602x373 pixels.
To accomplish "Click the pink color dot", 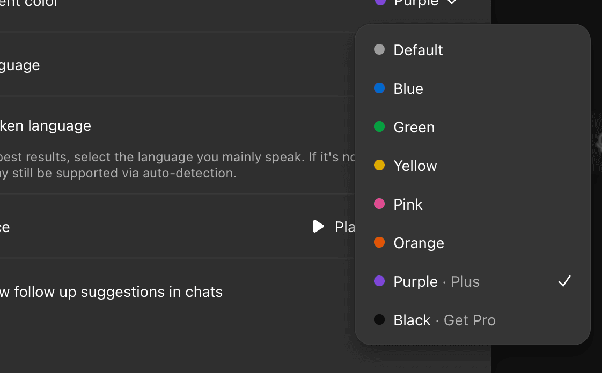I will pyautogui.click(x=379, y=204).
